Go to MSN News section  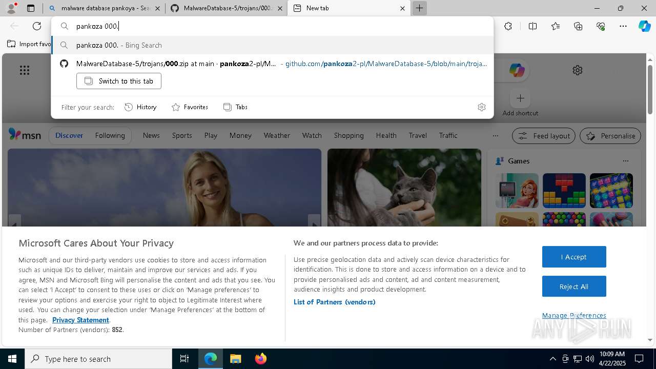(151, 135)
